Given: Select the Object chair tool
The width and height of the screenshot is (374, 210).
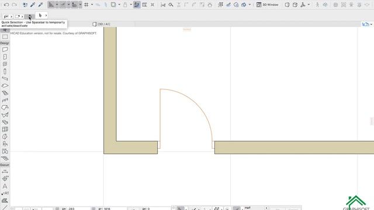Looking at the screenshot, I should [5, 144].
